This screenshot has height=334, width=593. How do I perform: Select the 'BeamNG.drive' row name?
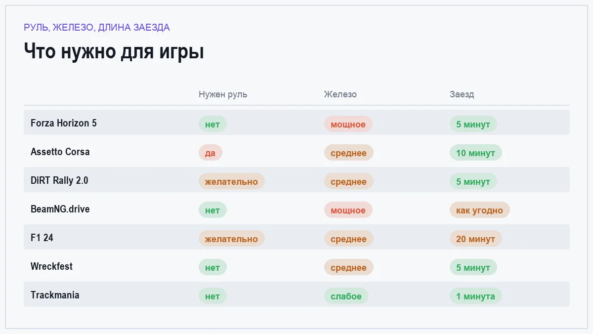[x=60, y=209]
